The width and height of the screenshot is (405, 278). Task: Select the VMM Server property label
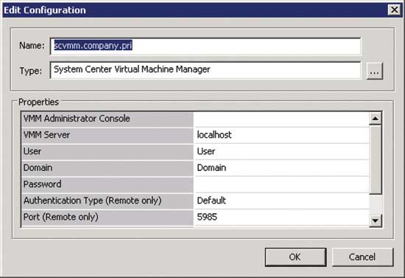click(108, 135)
